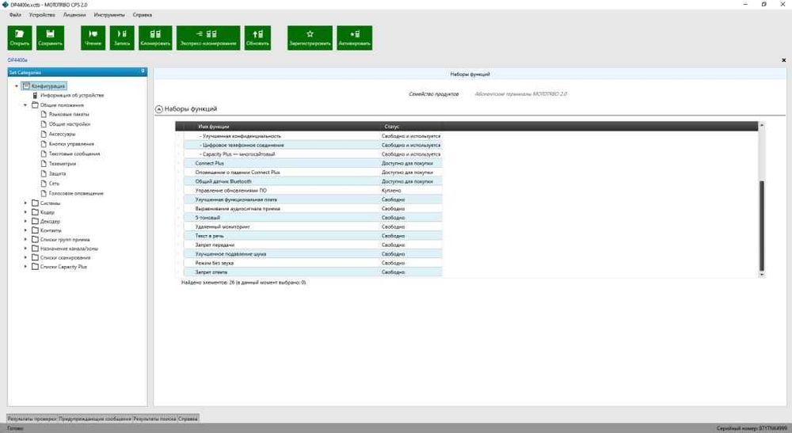Screen dimensions: 792x433
Task: Expand the Кодер tree node
Action: click(x=25, y=212)
